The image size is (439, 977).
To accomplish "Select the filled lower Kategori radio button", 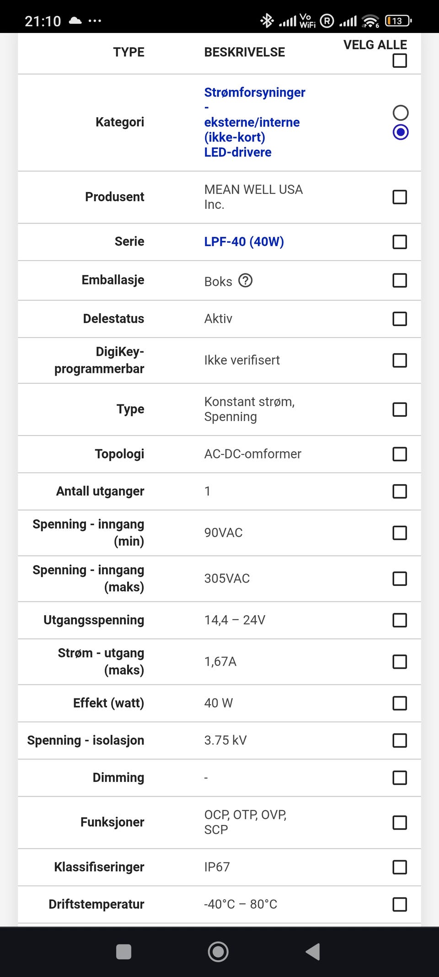I will (401, 132).
